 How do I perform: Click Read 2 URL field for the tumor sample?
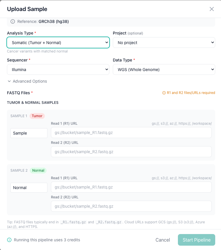132,152
